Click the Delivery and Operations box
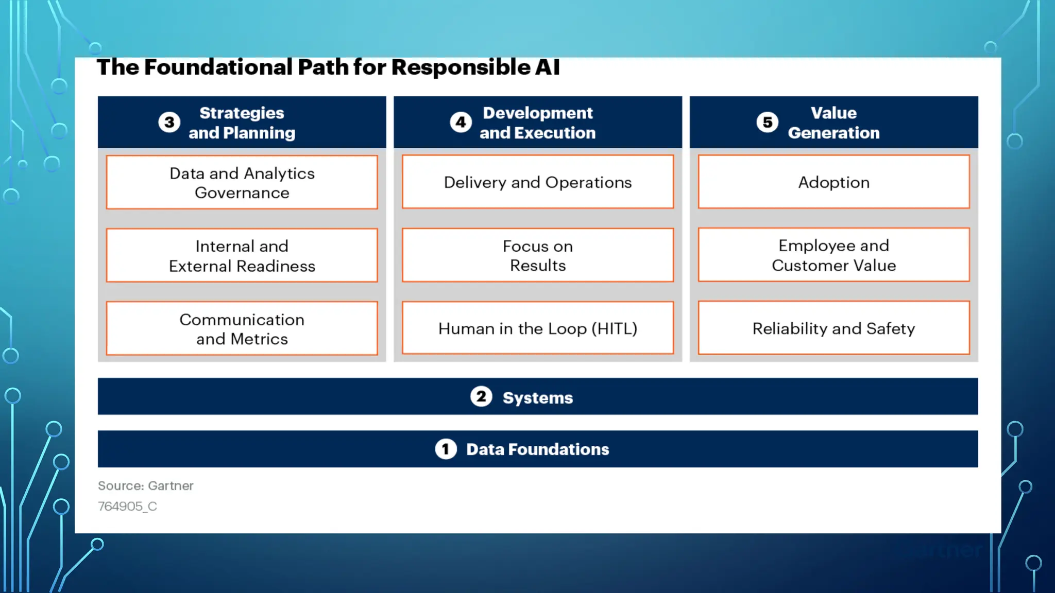The width and height of the screenshot is (1055, 593). (x=537, y=182)
